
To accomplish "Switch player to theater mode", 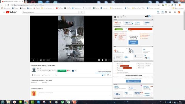I will click(106, 60).
